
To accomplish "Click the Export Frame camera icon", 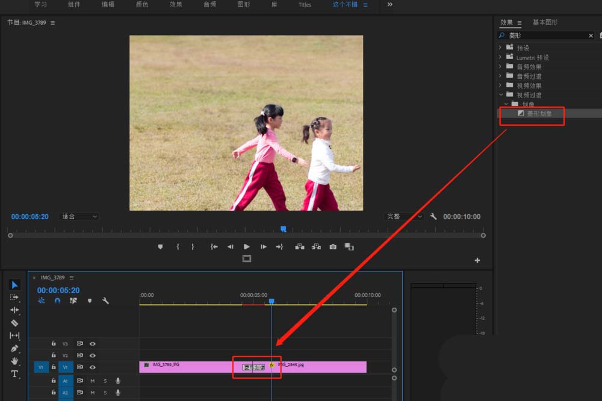I will [x=333, y=247].
